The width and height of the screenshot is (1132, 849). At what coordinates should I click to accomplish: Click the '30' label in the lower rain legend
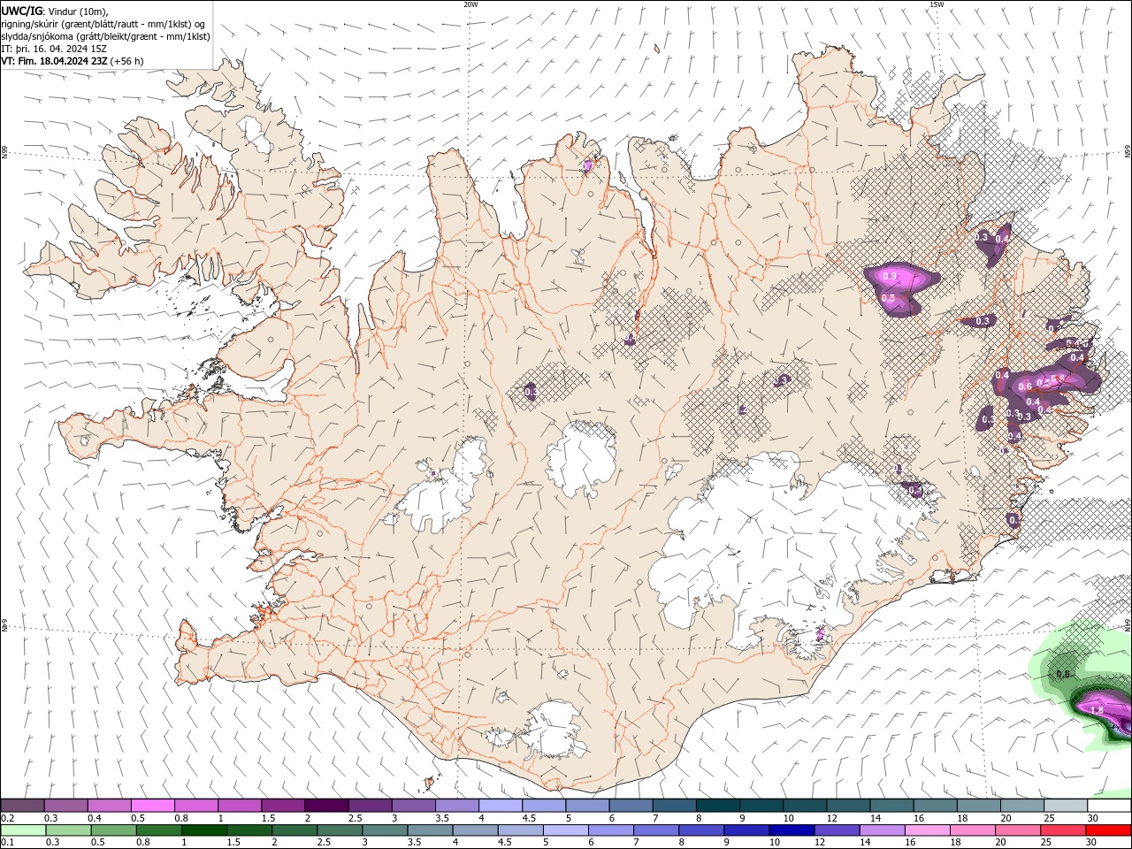(x=1091, y=841)
